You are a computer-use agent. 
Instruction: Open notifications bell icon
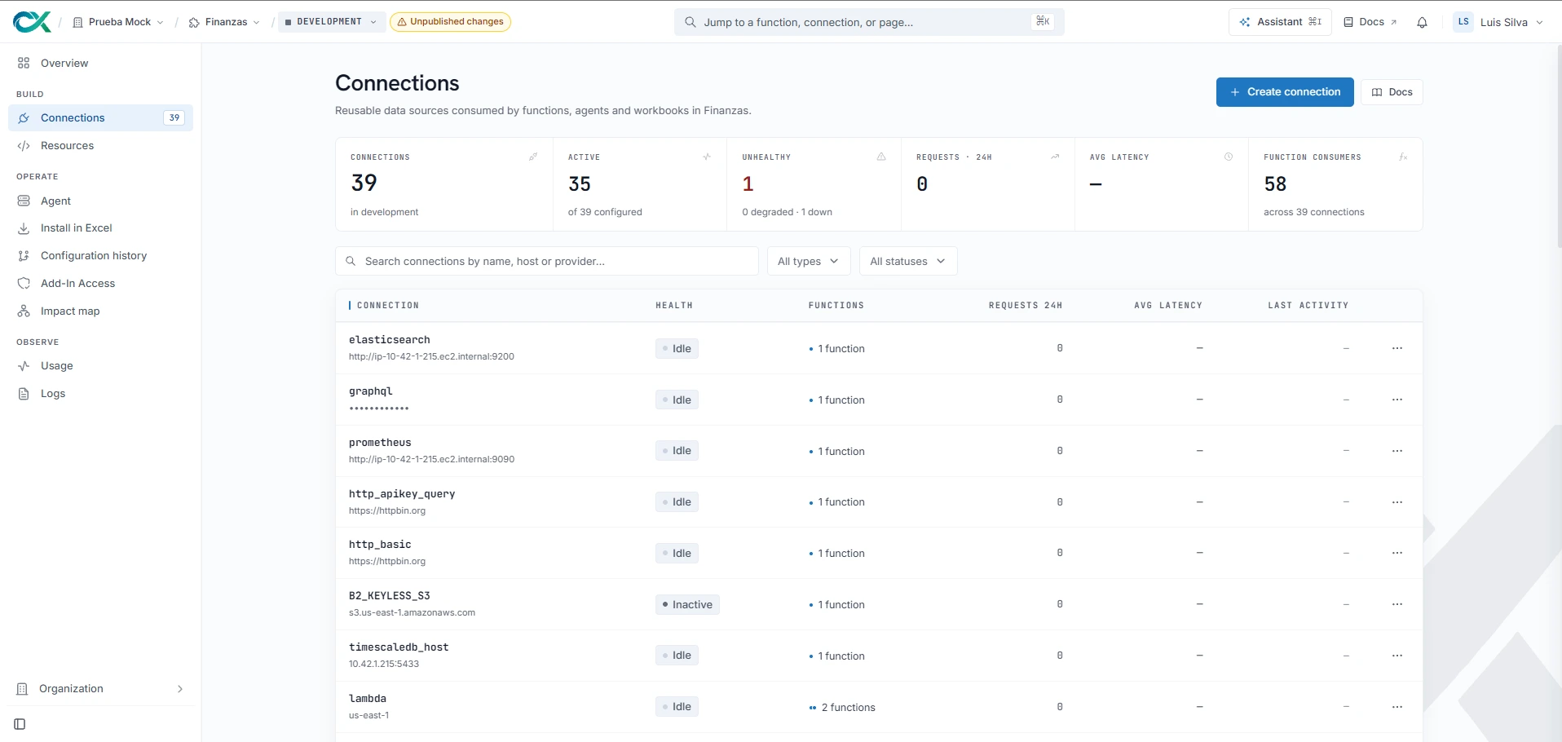[x=1422, y=22]
